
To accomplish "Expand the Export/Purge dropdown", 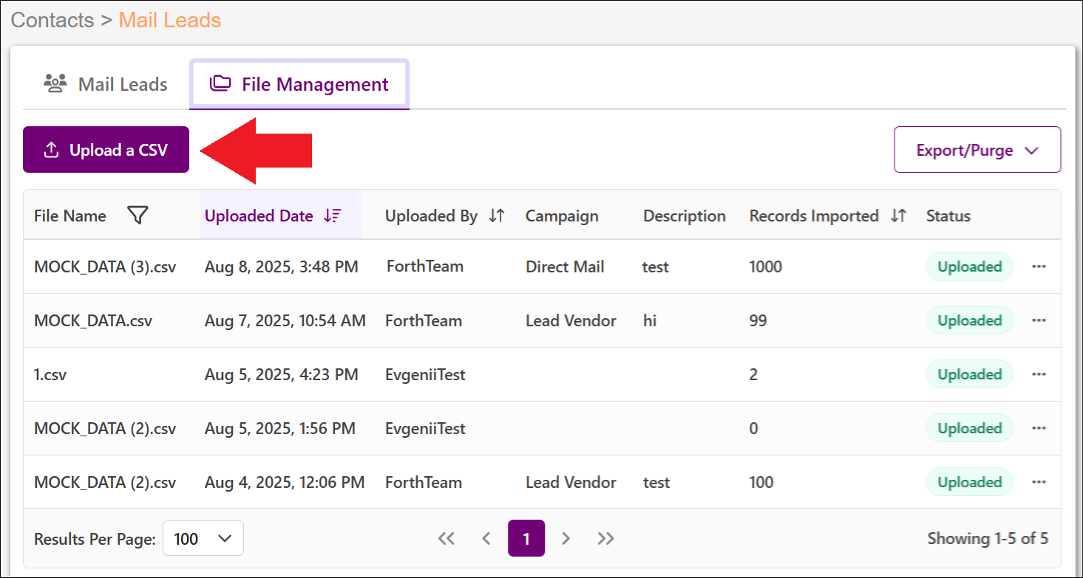I will [x=977, y=150].
